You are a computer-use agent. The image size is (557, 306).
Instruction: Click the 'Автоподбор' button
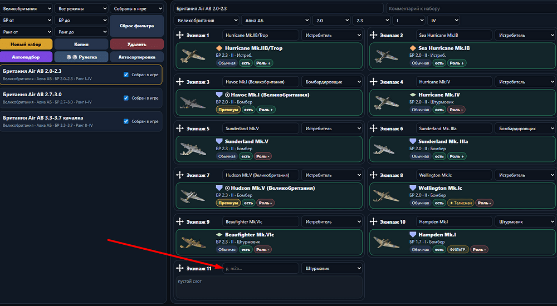26,57
